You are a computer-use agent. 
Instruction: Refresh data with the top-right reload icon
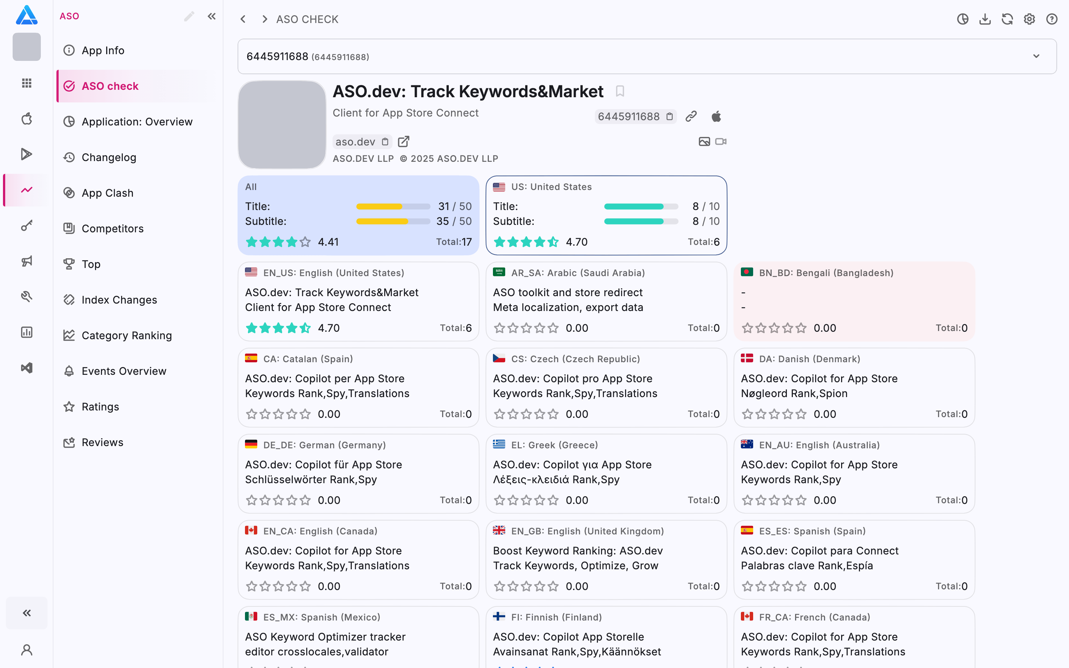1007,19
